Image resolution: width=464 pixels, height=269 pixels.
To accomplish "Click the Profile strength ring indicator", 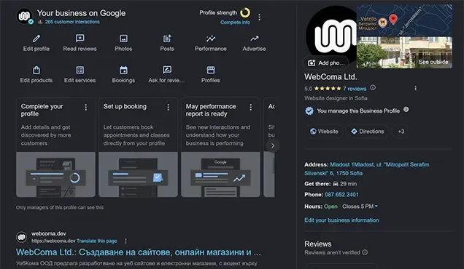I will click(245, 12).
